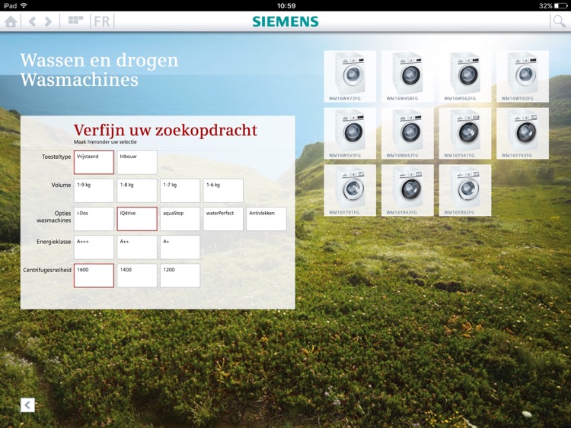Open washing machine WM16W642FG
571x428 pixels.
(x=407, y=134)
